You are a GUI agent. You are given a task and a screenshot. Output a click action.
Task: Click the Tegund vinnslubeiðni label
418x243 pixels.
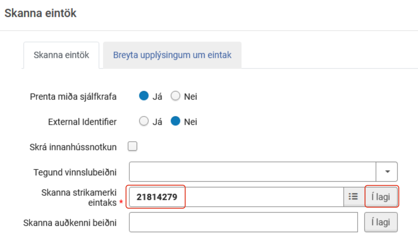click(75, 172)
